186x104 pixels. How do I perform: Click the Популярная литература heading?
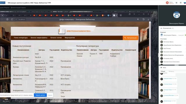point(87,46)
